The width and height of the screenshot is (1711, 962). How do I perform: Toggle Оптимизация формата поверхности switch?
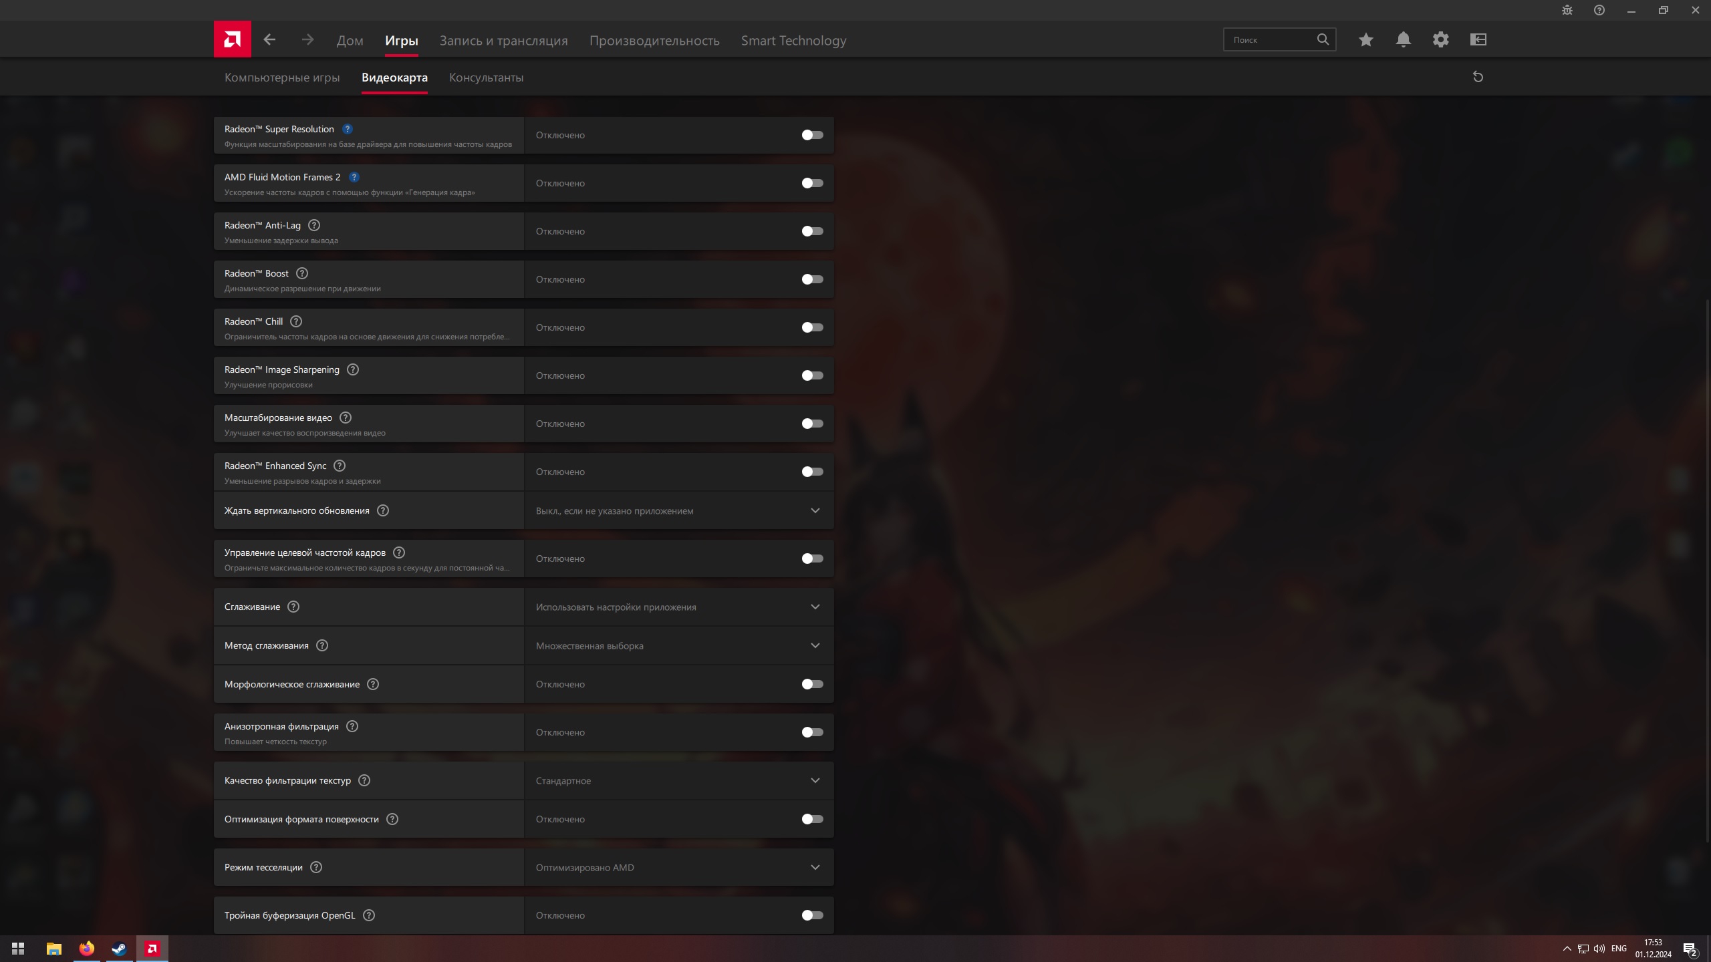click(x=812, y=819)
